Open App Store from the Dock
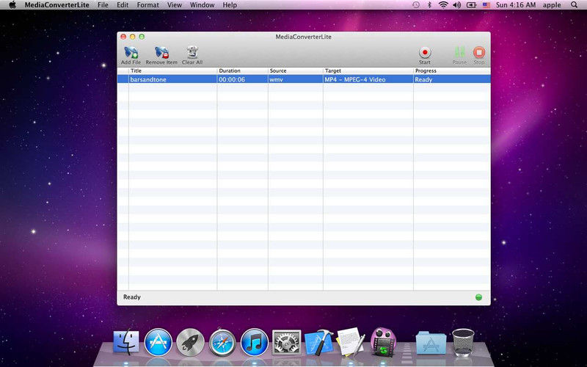The height and width of the screenshot is (367, 587). pyautogui.click(x=158, y=342)
